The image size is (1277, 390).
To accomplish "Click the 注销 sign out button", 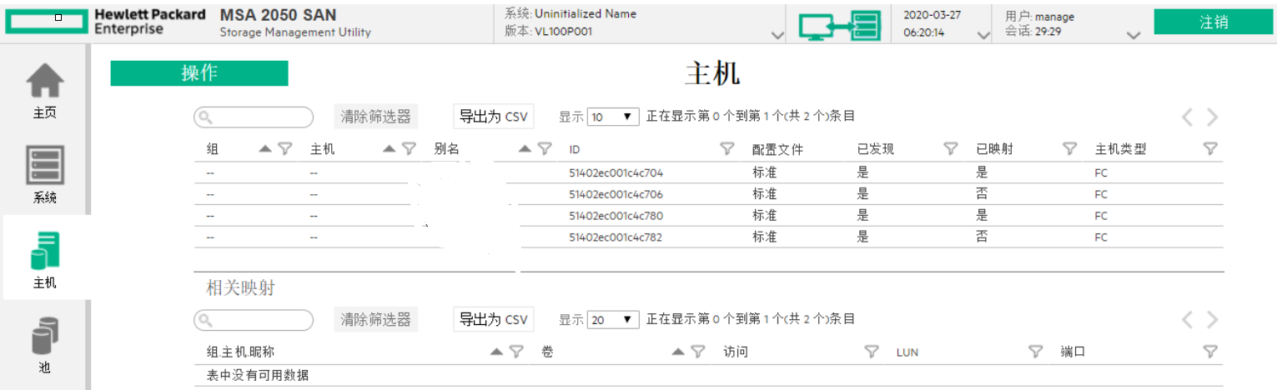I will (1214, 22).
